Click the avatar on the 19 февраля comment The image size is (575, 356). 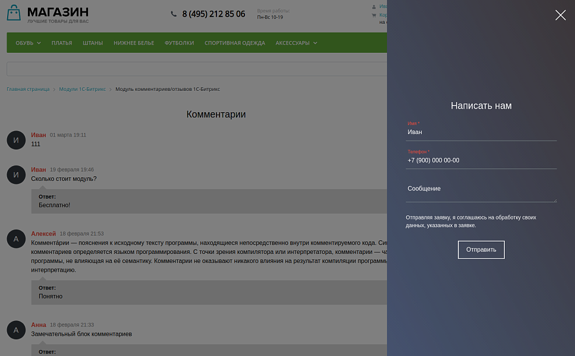pyautogui.click(x=15, y=173)
